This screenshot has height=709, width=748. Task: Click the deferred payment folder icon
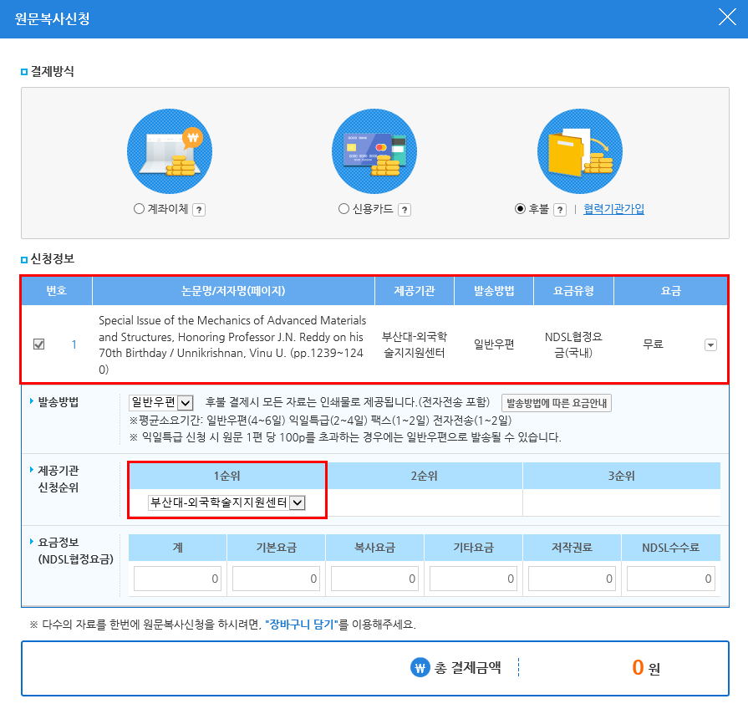point(580,151)
